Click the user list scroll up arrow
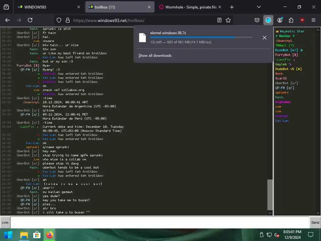Image resolution: width=321 pixels, height=241 pixels. (318, 30)
